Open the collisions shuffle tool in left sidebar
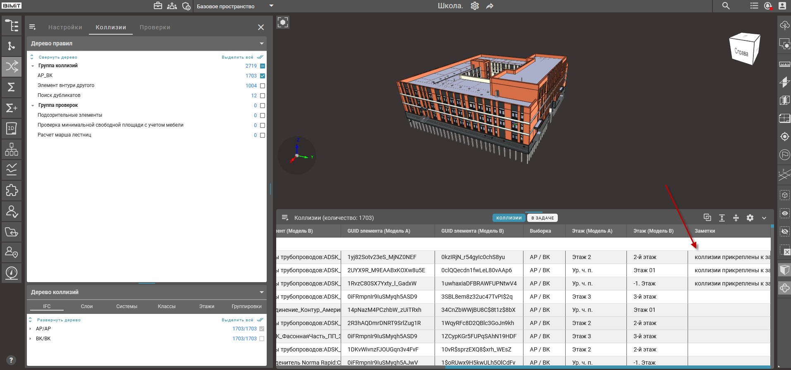This screenshot has width=791, height=370. coord(12,66)
